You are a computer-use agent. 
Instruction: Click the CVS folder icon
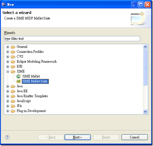[x=13, y=56]
